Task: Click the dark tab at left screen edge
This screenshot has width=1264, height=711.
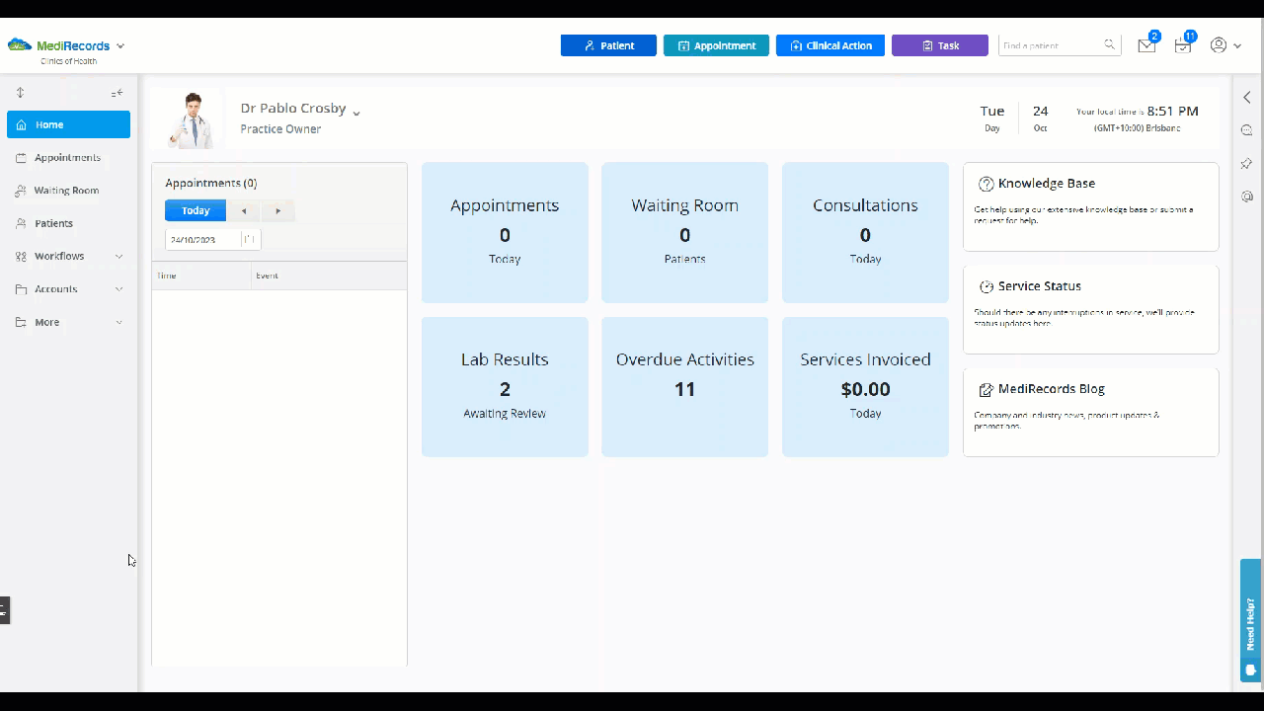Action: click(4, 610)
